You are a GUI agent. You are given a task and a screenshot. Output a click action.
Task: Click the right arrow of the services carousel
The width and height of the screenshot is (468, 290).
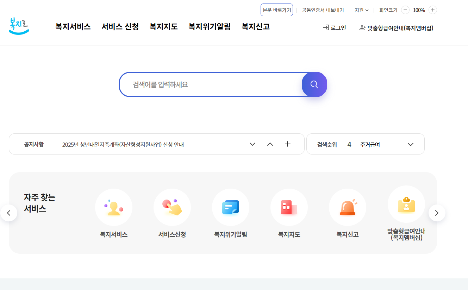pos(437,213)
